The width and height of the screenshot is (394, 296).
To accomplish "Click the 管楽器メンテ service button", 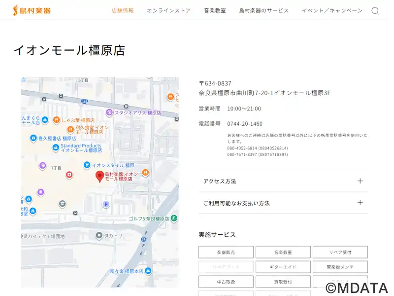I will (x=340, y=267).
